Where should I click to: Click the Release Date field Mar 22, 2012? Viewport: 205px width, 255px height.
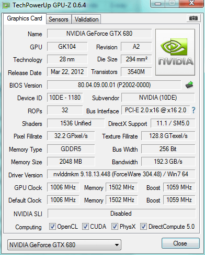(67, 72)
